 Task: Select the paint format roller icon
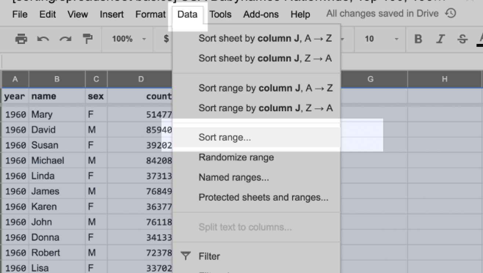point(87,38)
